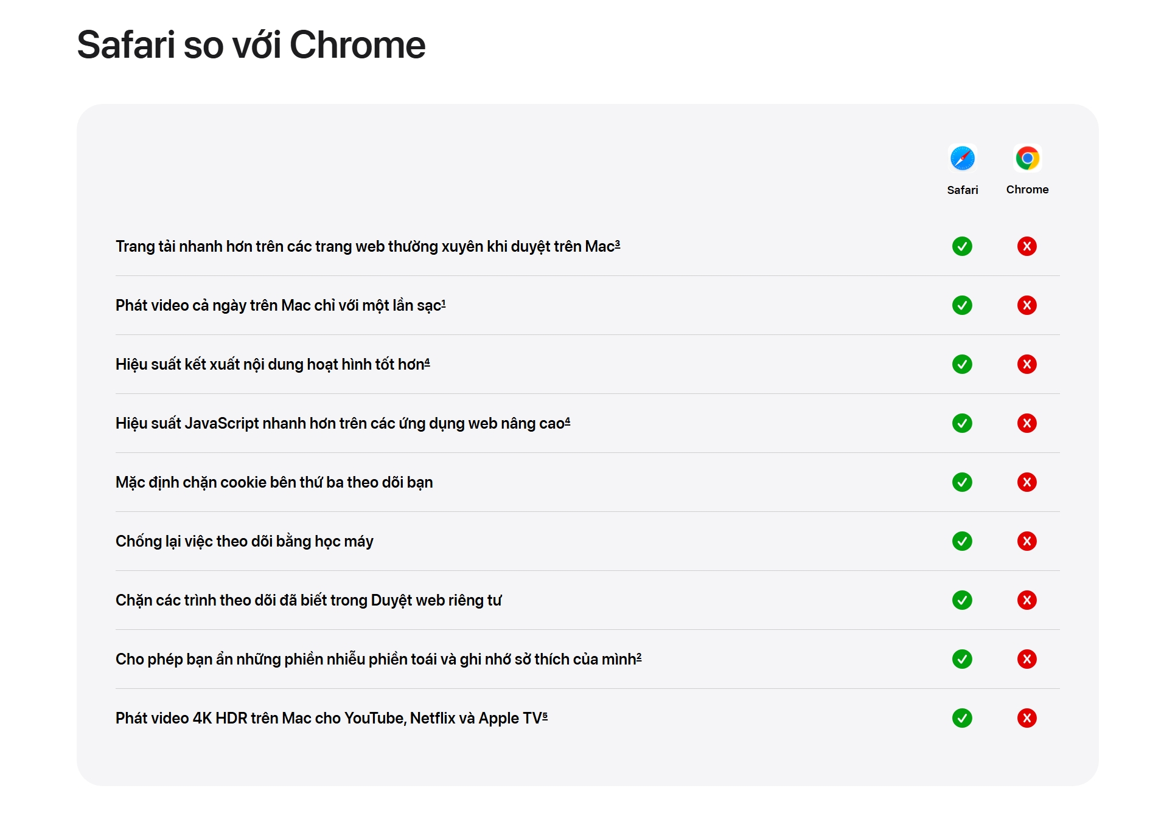Click text 'Phát video 4K HDR trên Mac'

click(214, 718)
